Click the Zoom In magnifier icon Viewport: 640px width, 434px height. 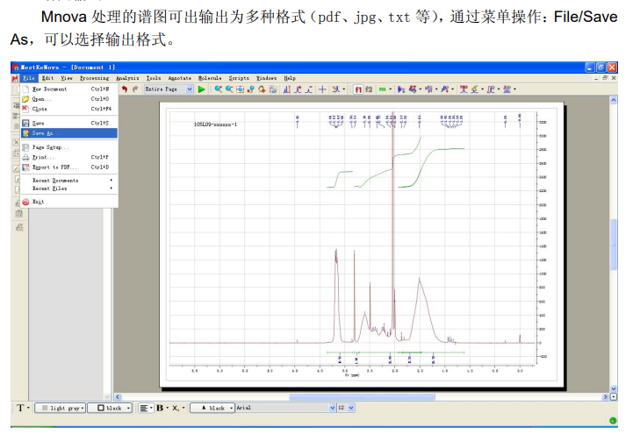pyautogui.click(x=219, y=89)
